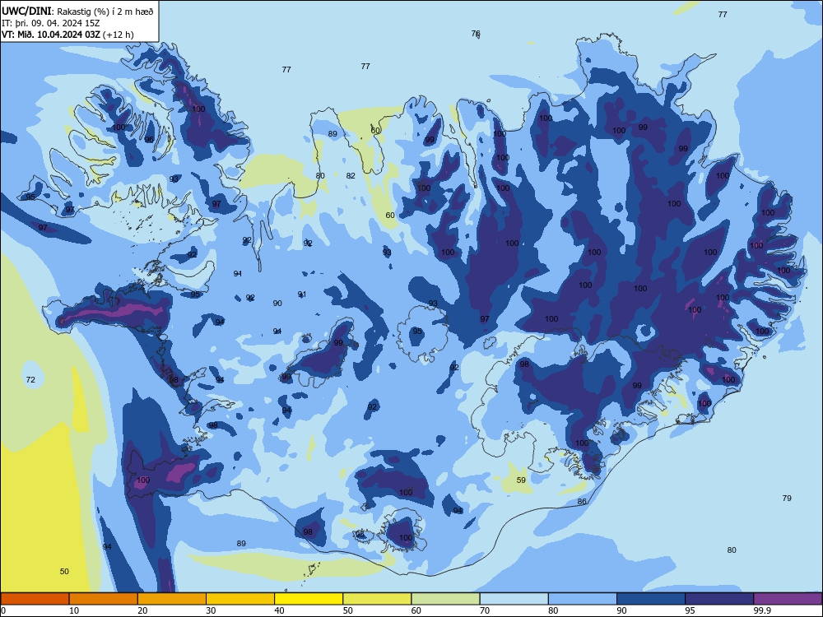
Task: Click the 'VT: Mið. 10.04.2024 03Z (+12 h)' line
Action: [67, 35]
